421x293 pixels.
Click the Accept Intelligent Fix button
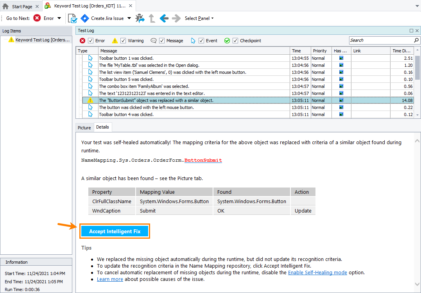click(x=115, y=231)
